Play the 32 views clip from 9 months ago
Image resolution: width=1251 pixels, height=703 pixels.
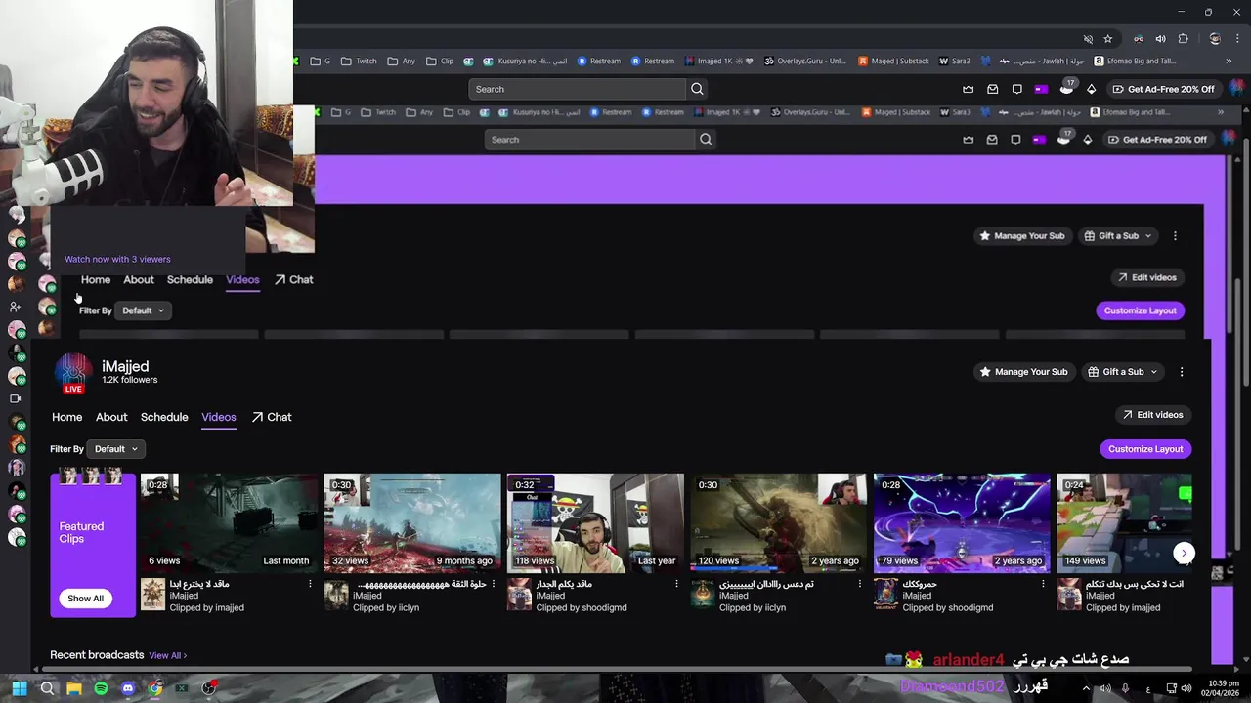click(411, 522)
